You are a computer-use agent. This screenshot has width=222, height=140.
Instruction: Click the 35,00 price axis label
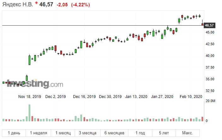(210, 79)
